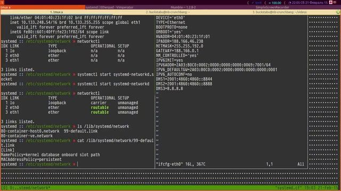Click the line 'IPADDR=188.166.46.238'
The image size is (341, 191).
(180, 41)
